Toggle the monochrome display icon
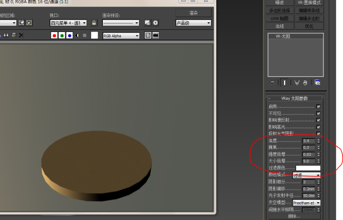This screenshot has height=220, width=343. click(x=85, y=36)
